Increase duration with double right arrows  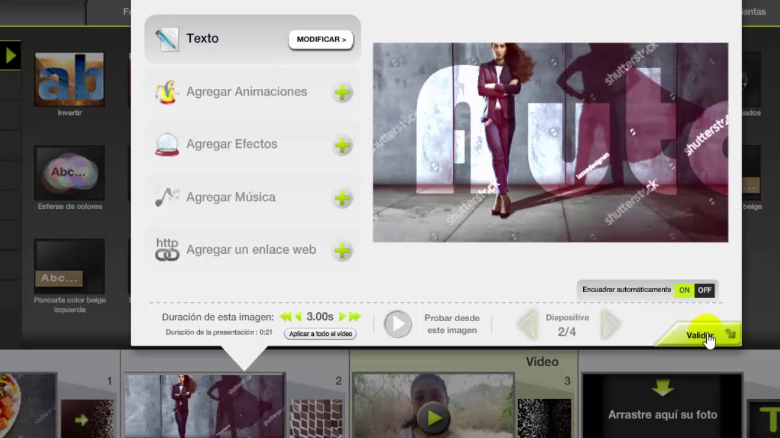(355, 317)
